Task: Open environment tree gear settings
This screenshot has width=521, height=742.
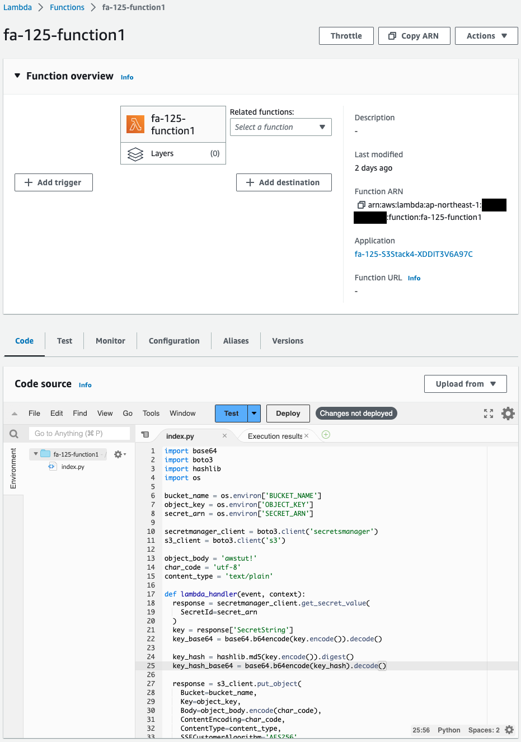Action: pyautogui.click(x=119, y=454)
